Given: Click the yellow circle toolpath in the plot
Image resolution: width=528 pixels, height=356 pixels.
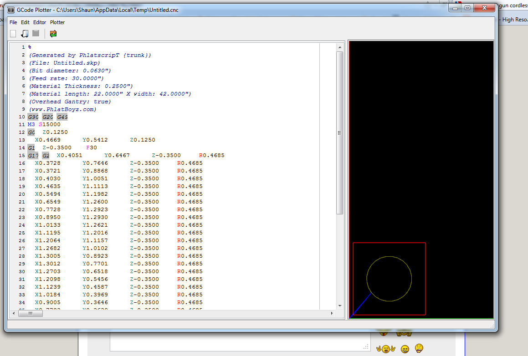Looking at the screenshot, I should pos(411,279).
